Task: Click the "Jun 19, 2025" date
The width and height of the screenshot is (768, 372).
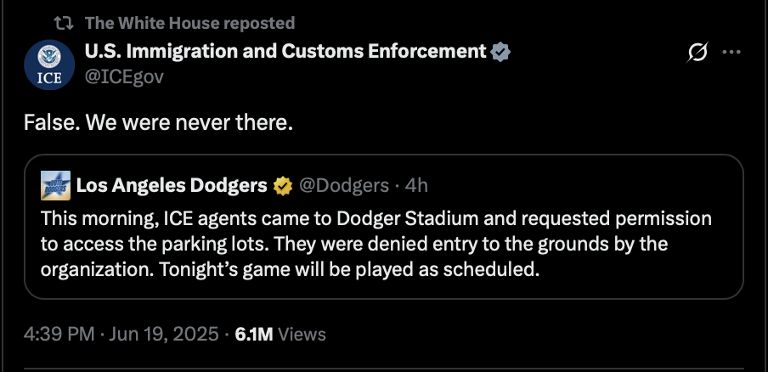Action: pyautogui.click(x=164, y=335)
